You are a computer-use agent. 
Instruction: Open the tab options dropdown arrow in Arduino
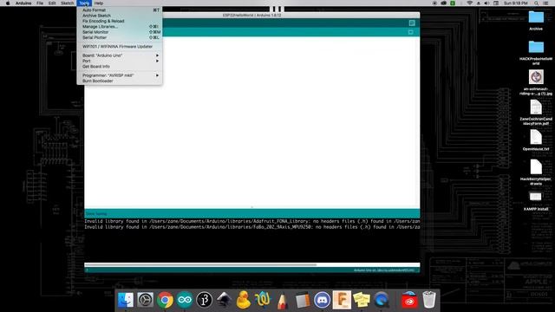[x=410, y=32]
